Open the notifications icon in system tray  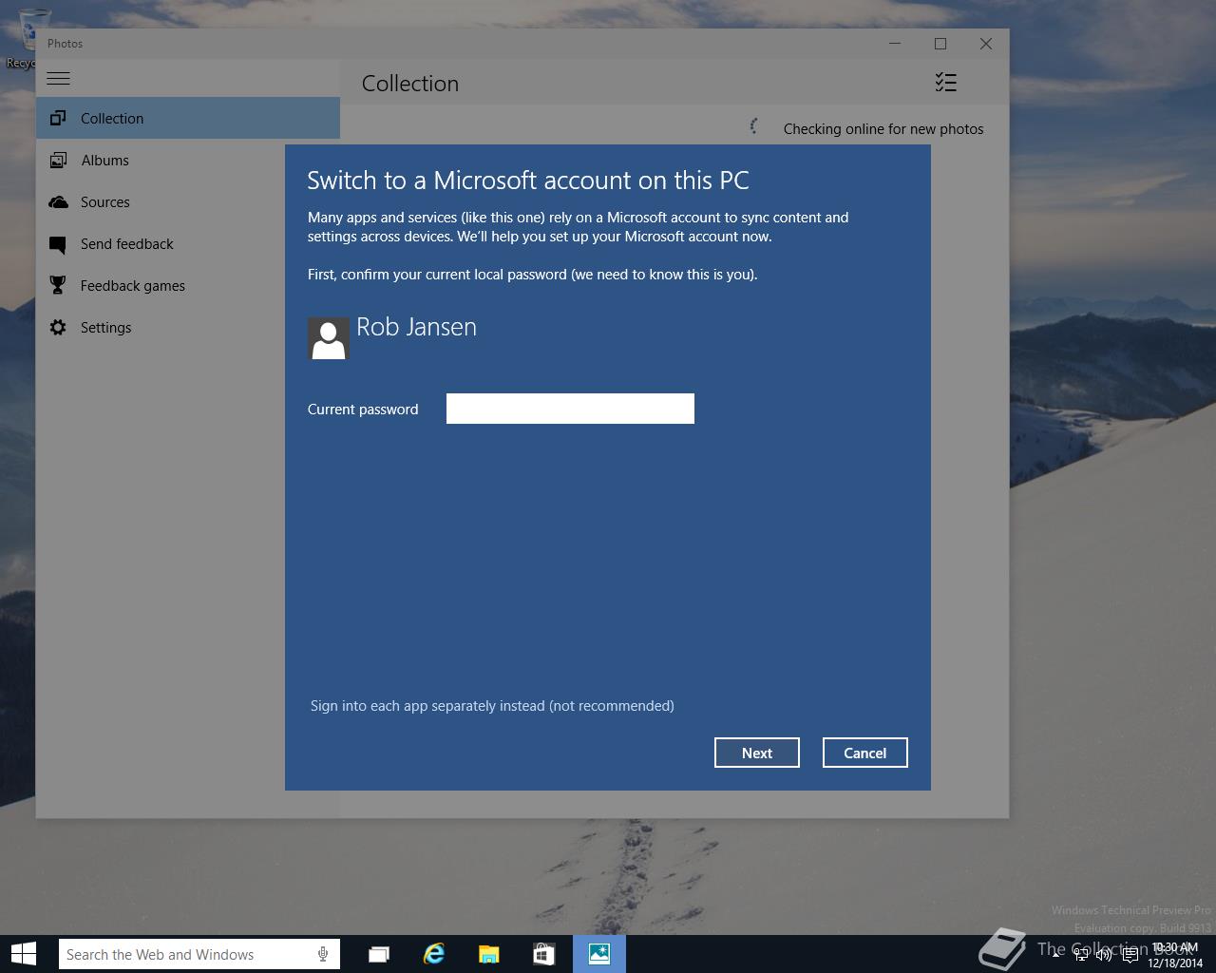(x=1130, y=955)
